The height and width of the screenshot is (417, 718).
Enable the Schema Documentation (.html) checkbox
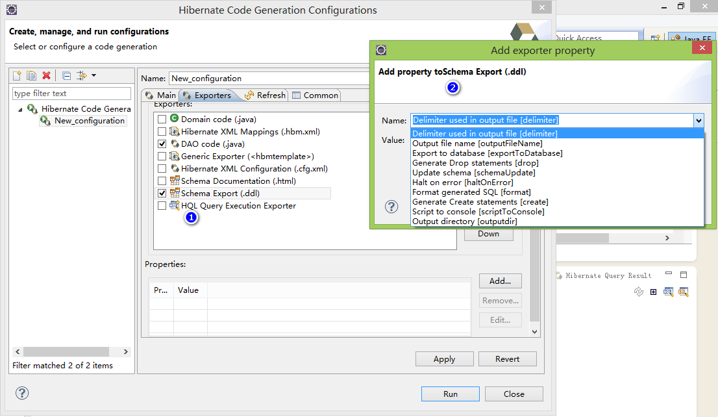click(x=162, y=181)
